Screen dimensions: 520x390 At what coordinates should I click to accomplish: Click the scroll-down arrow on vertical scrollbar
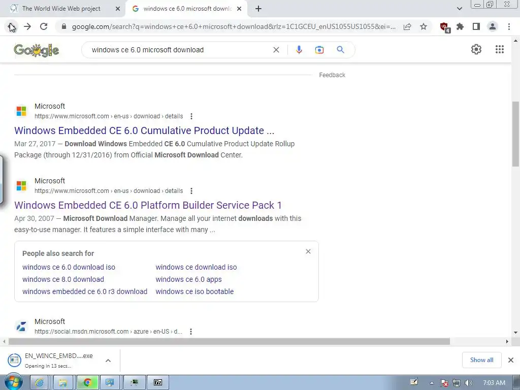(515, 332)
